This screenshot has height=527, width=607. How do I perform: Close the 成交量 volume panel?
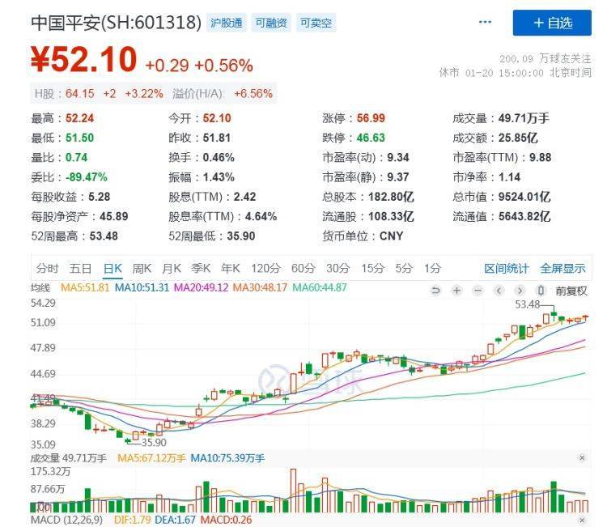point(581,457)
